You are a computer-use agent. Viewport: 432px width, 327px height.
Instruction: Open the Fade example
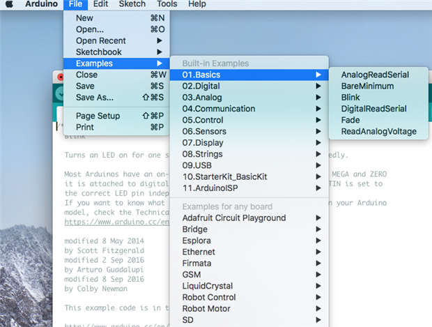(378, 120)
